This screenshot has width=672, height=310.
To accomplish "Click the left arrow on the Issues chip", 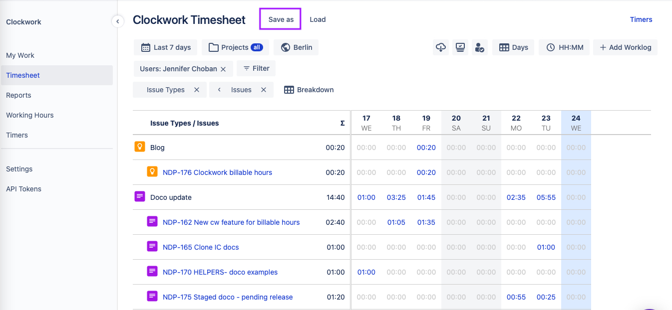I will [219, 90].
